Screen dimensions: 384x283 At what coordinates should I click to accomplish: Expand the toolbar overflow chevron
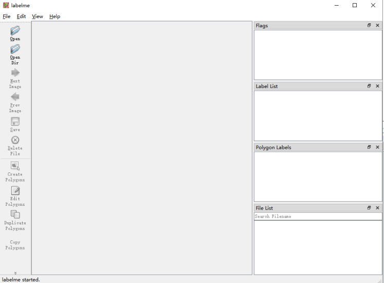[x=15, y=273]
